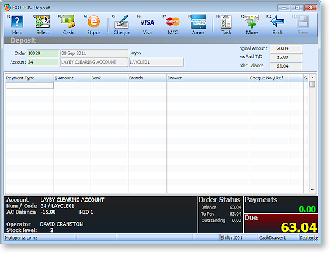Select the Eftpos payment icon
Viewport: 330px width, 253px height.
(x=93, y=22)
